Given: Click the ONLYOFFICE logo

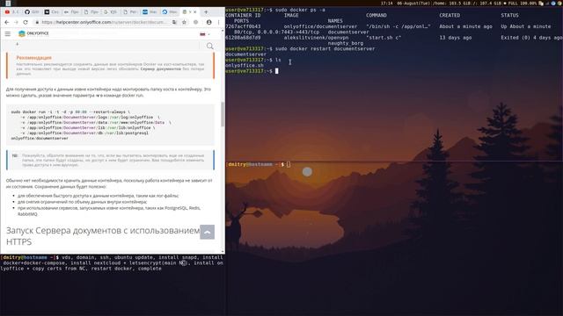Looking at the screenshot, I should pyautogui.click(x=33, y=33).
